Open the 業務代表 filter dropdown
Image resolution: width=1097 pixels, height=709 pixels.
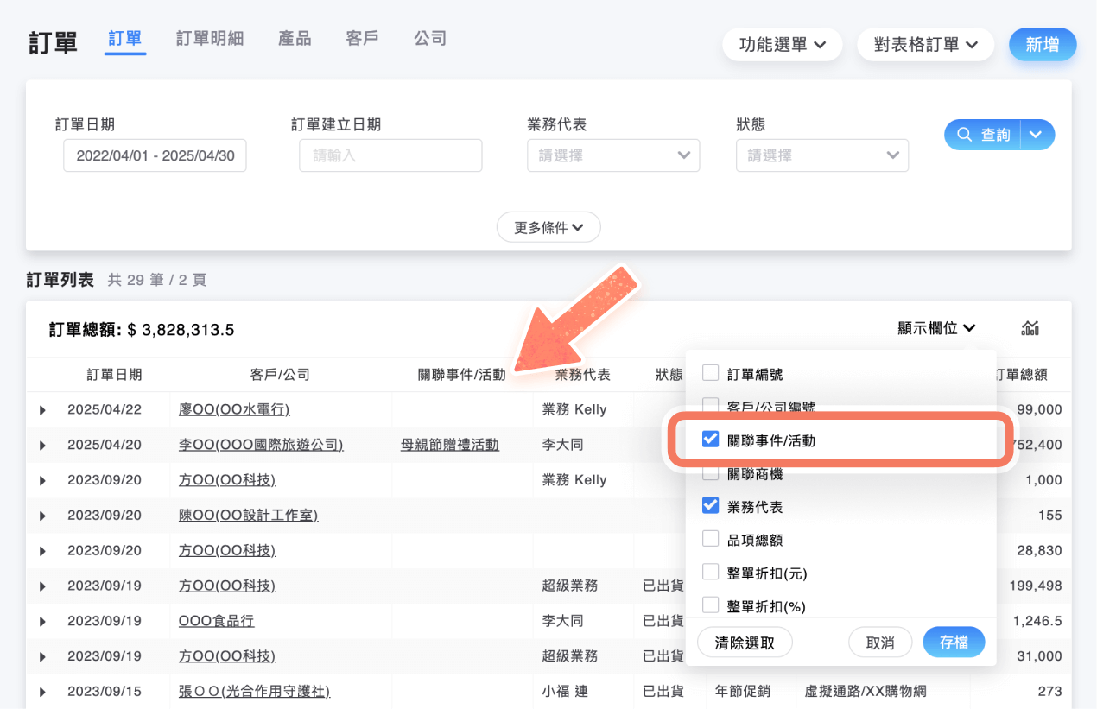click(x=612, y=155)
